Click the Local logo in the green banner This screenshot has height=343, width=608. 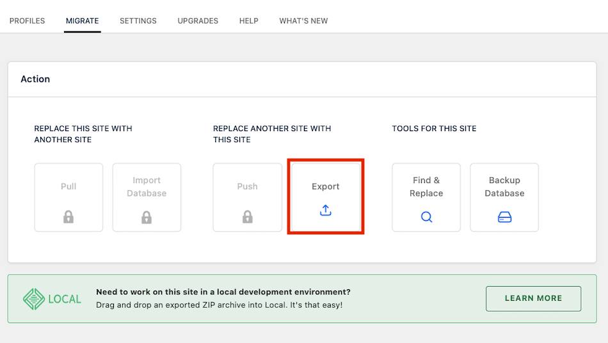(52, 299)
